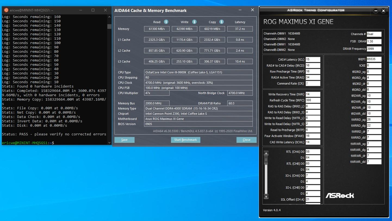Click the tWRWR_dd value field
Screen dimensions: 392x221
pos(374,162)
